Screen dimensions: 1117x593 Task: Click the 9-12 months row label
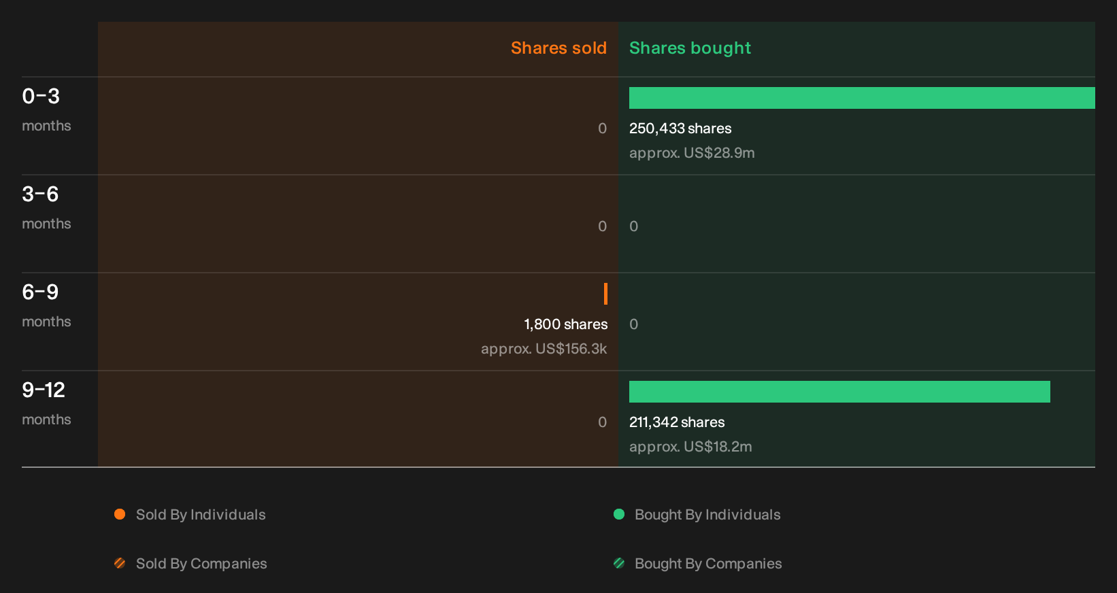(46, 403)
